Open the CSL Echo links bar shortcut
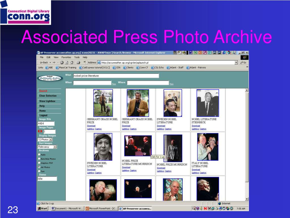Screen dimensions: 290x218 [157, 68]
